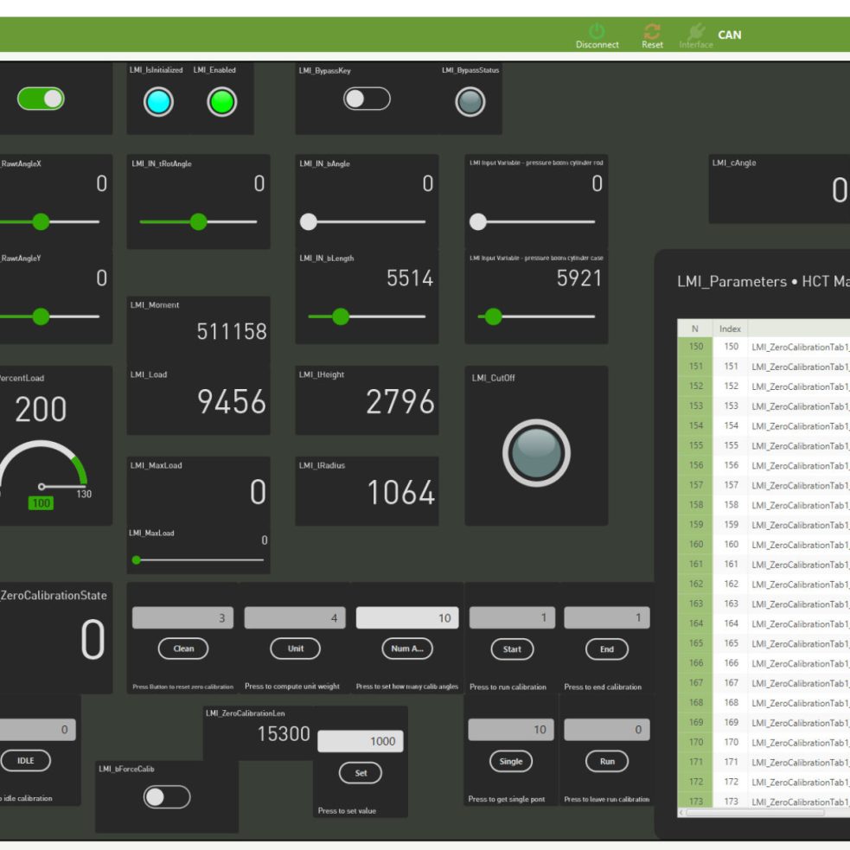Click the Disconnect power icon

tap(597, 31)
